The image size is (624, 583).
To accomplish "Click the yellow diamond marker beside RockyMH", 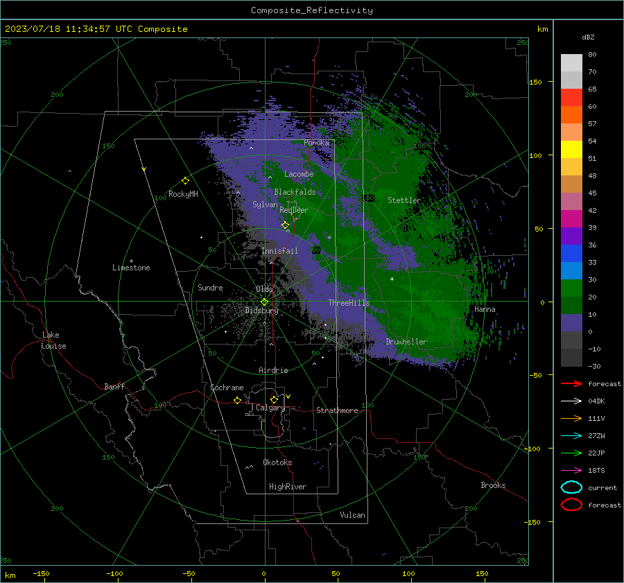I will coord(185,181).
